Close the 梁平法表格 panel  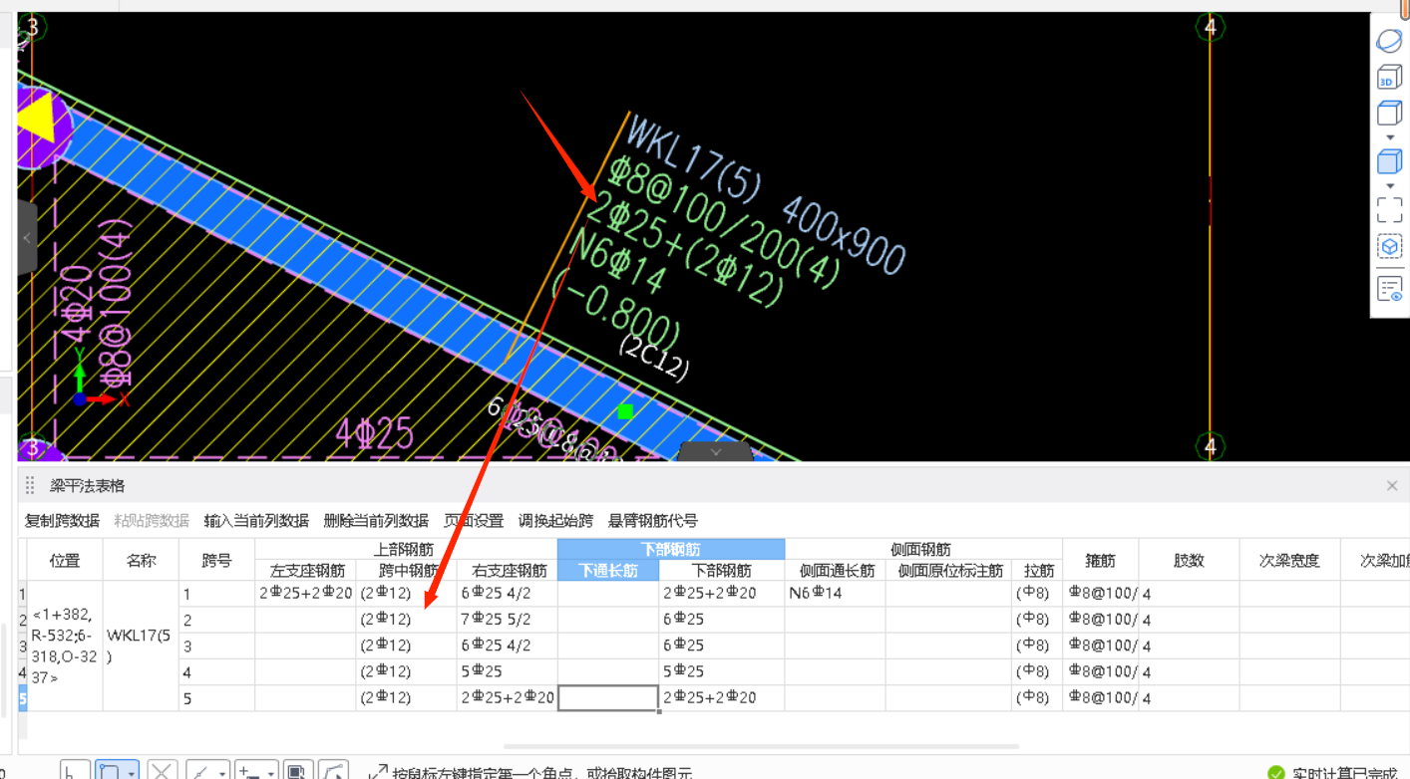(x=1392, y=486)
